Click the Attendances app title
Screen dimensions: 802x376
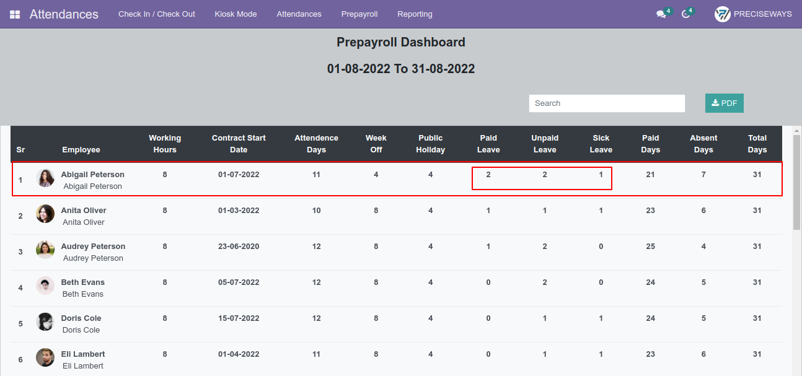point(64,14)
